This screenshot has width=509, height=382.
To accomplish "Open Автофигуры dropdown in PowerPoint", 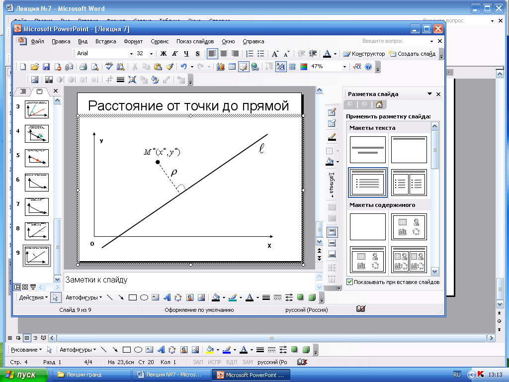I will pyautogui.click(x=84, y=297).
